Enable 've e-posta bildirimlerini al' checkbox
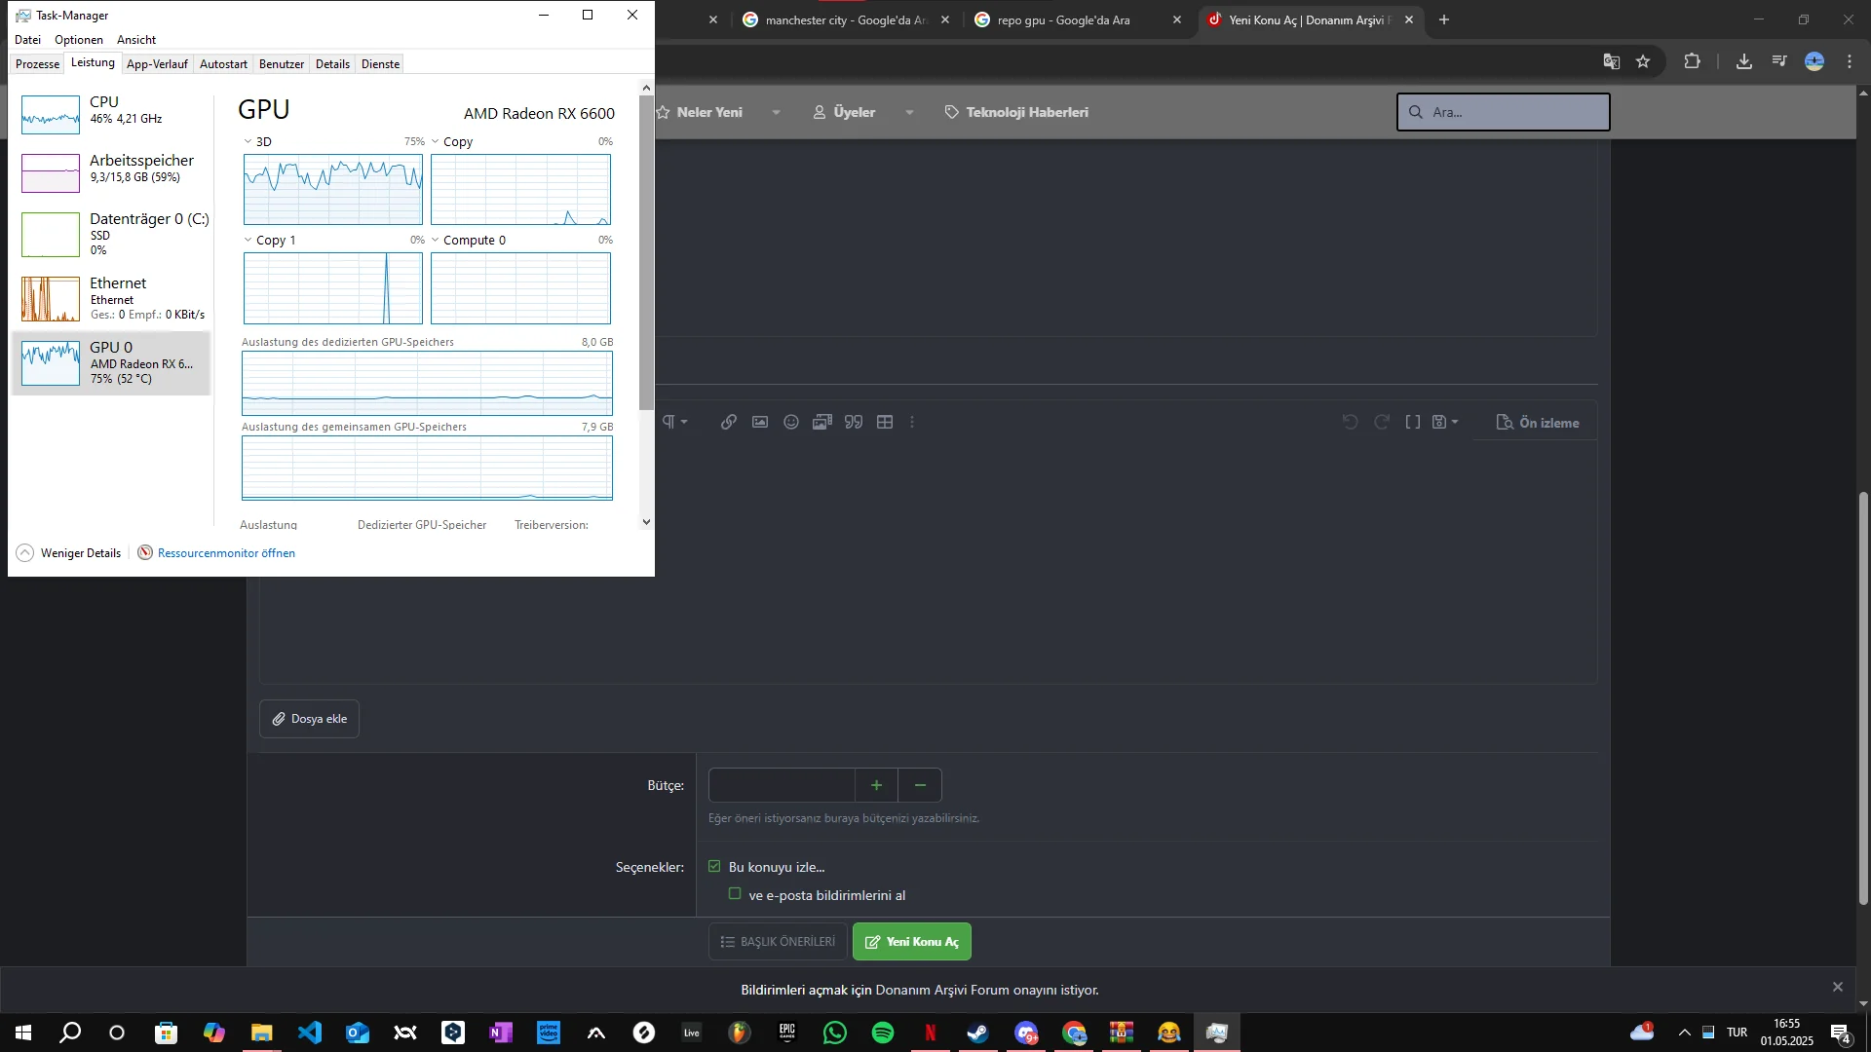This screenshot has width=1871, height=1052. tap(735, 893)
